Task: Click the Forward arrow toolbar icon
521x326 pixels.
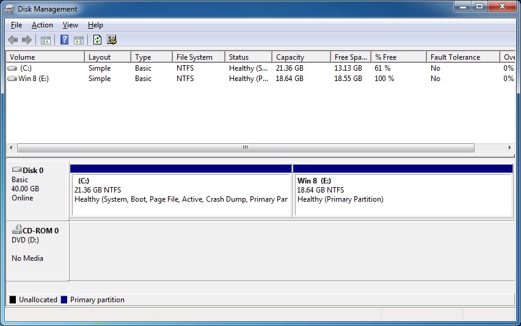Action: tap(27, 40)
